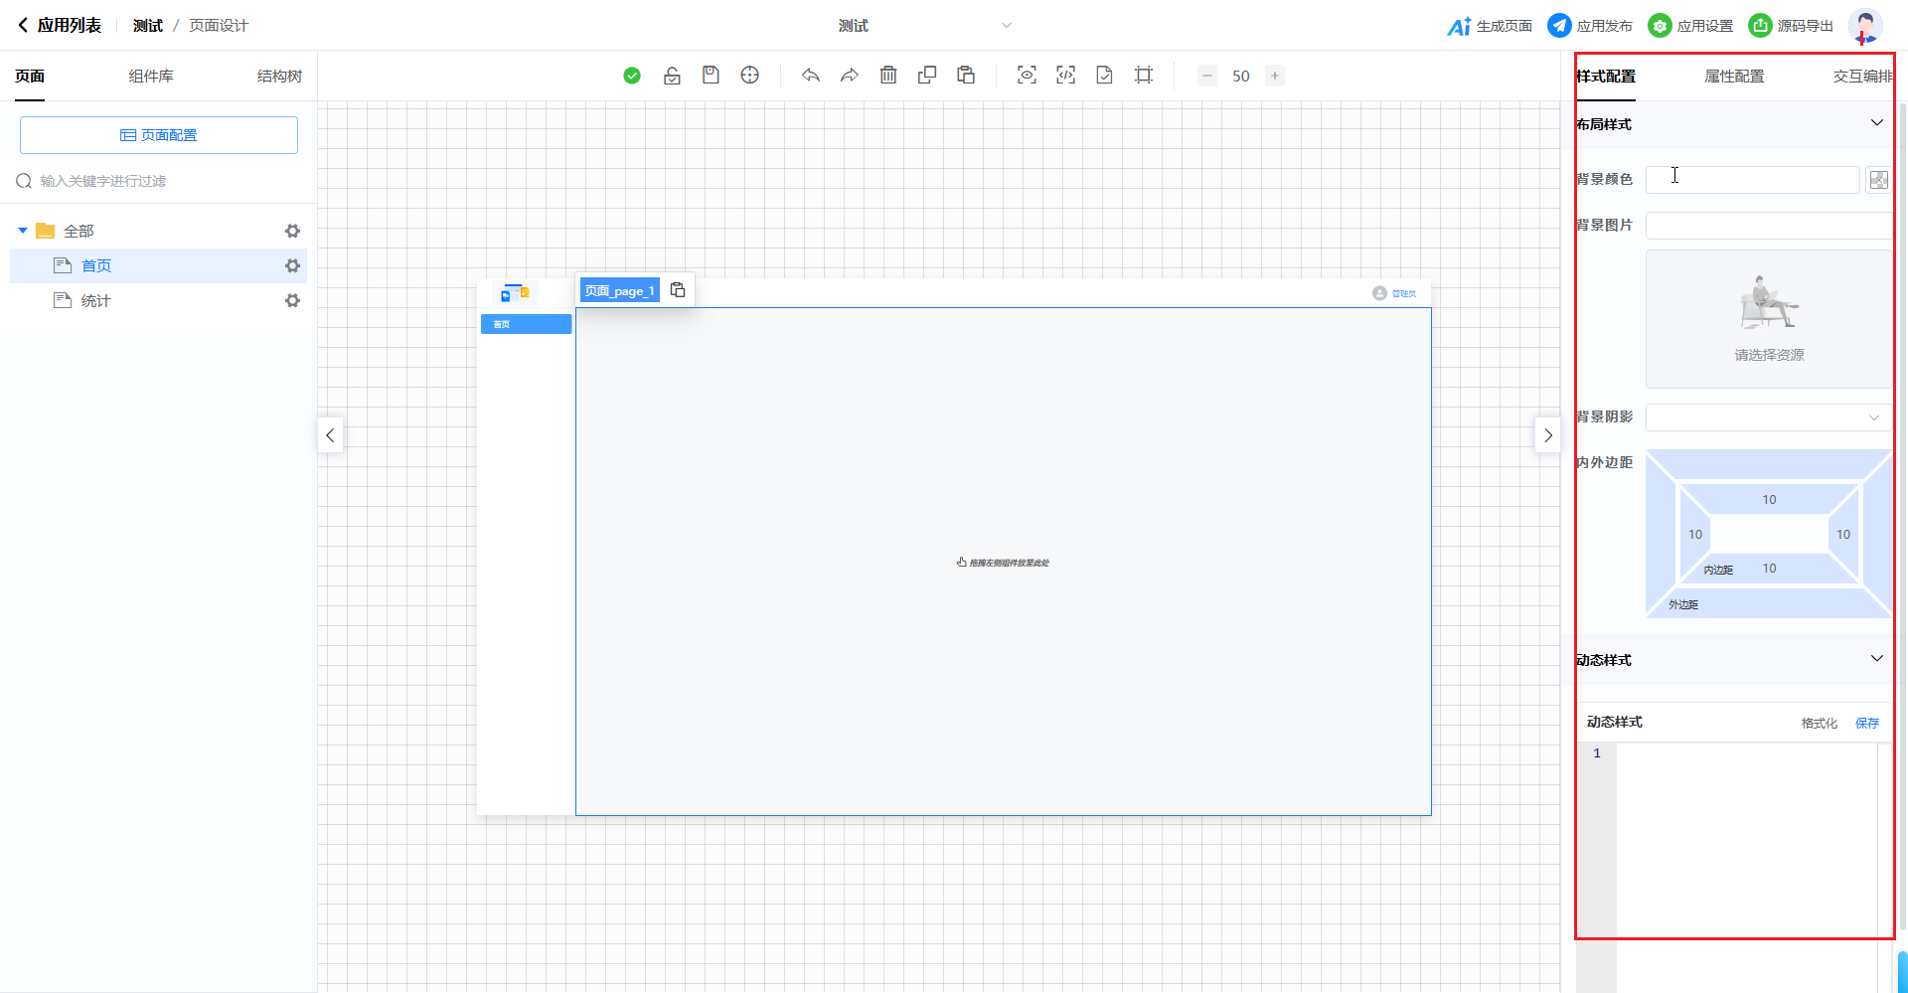Open the 背景颜色 color picker swatch
This screenshot has height=993, width=1908.
1878,180
